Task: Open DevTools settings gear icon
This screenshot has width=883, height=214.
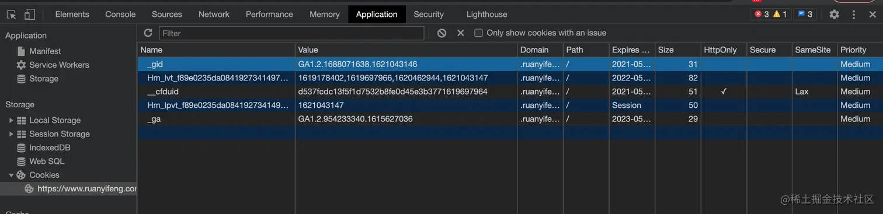Action: point(835,15)
